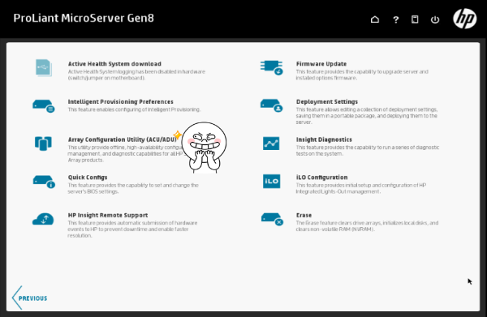Open the Home icon in header
Image resolution: width=487 pixels, height=317 pixels.
[x=375, y=19]
